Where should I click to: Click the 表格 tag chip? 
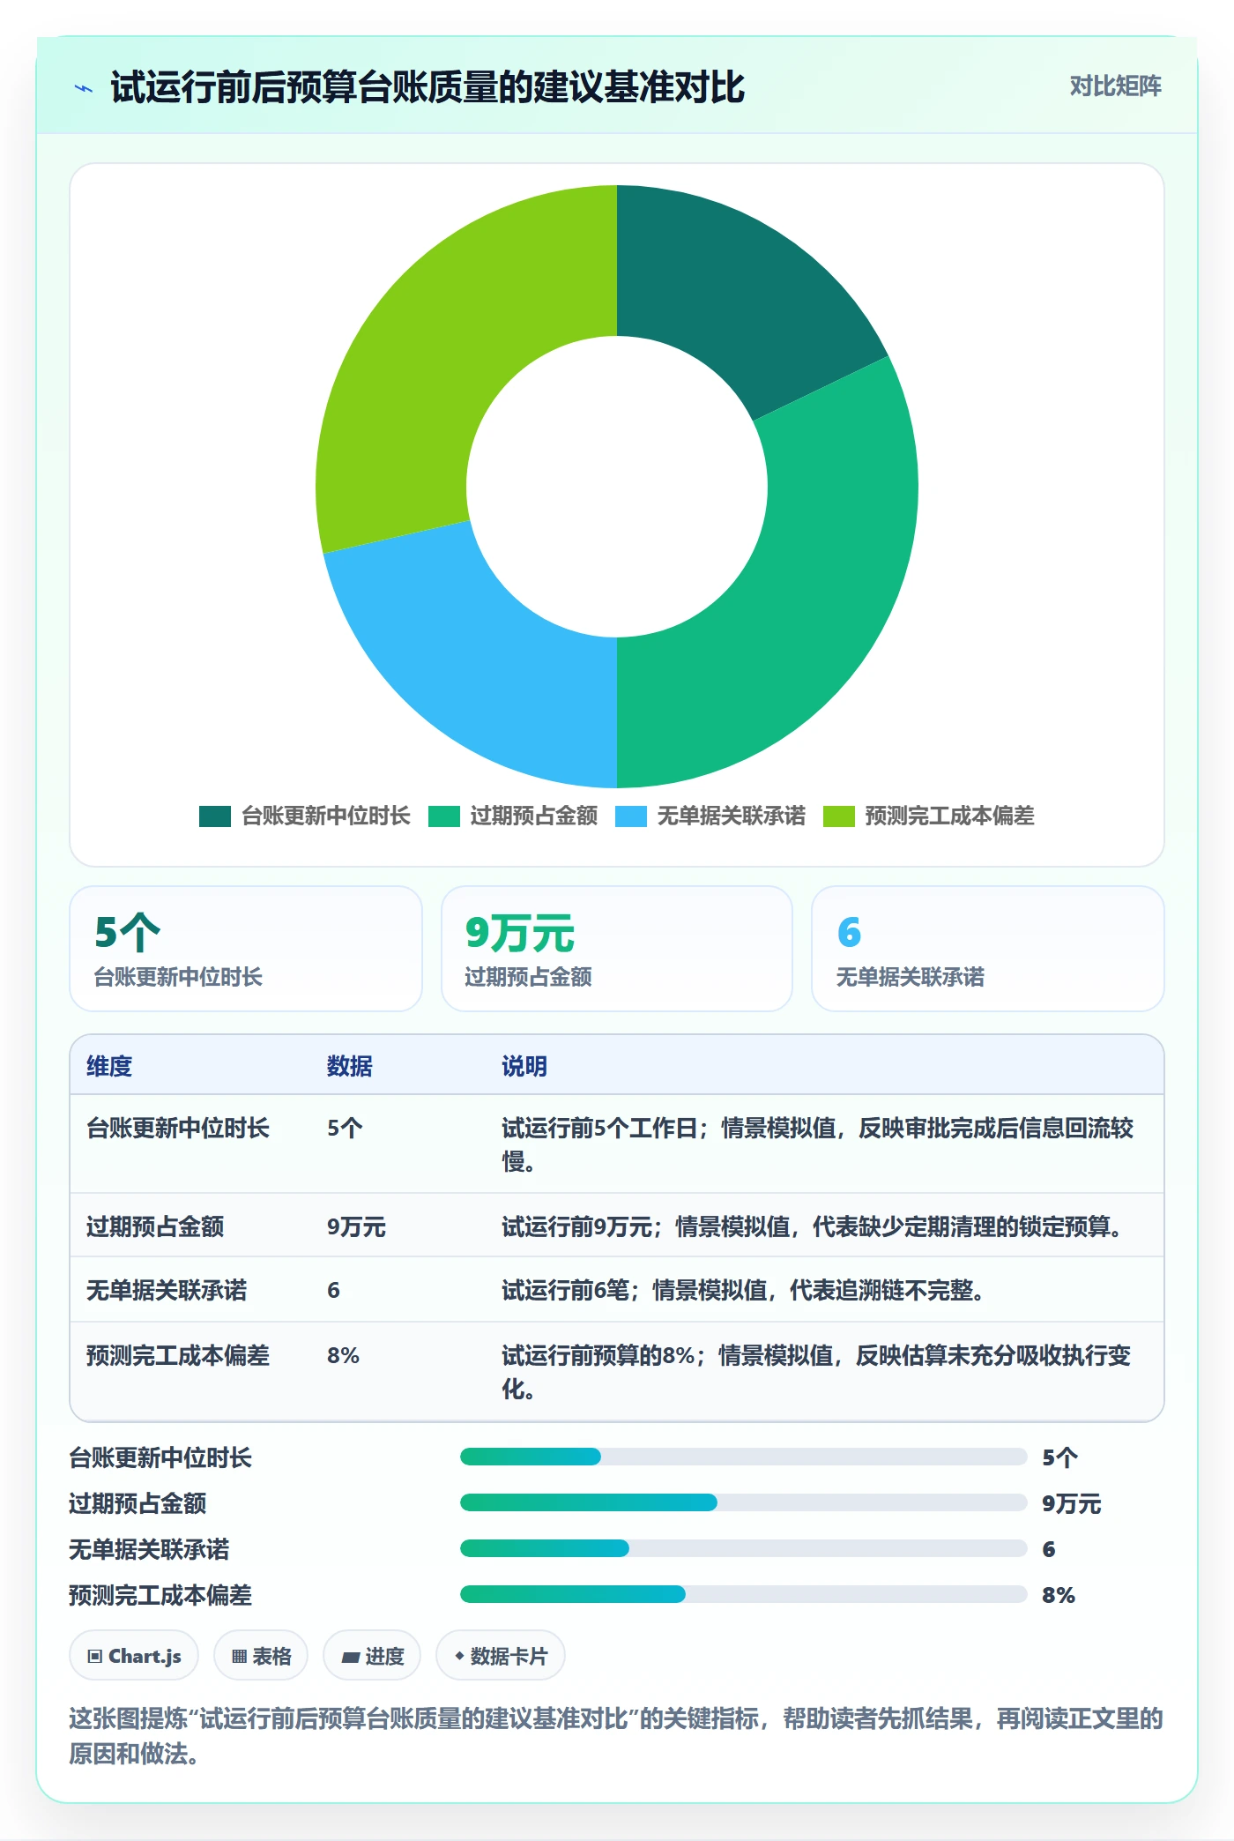pyautogui.click(x=261, y=1656)
